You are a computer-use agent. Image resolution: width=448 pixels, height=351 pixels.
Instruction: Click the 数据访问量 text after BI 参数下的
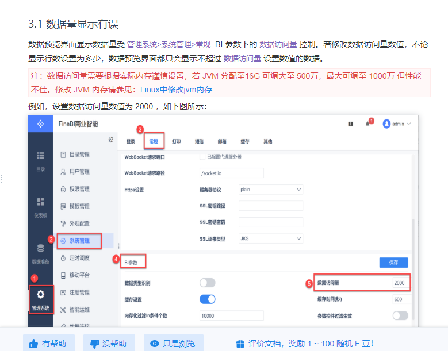[x=278, y=44]
